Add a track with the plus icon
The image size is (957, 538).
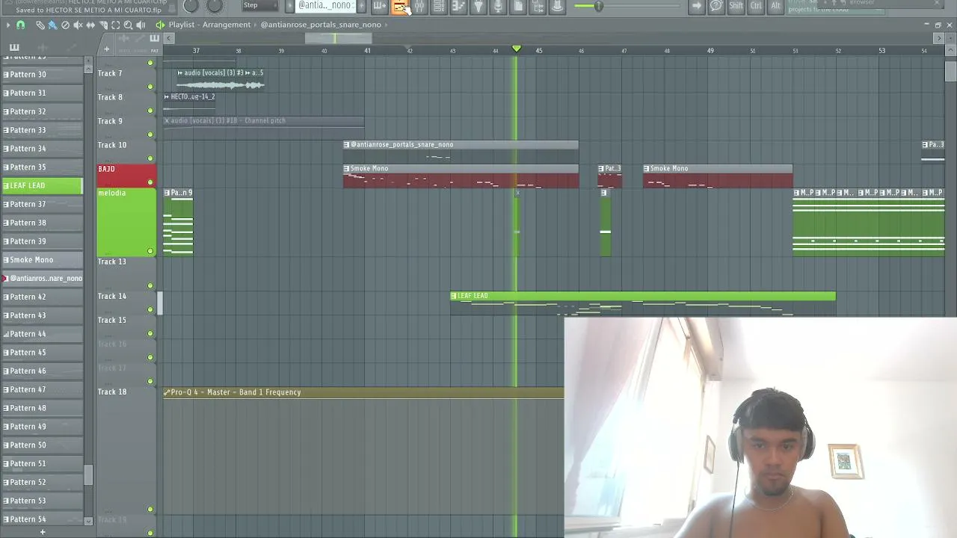(x=106, y=49)
